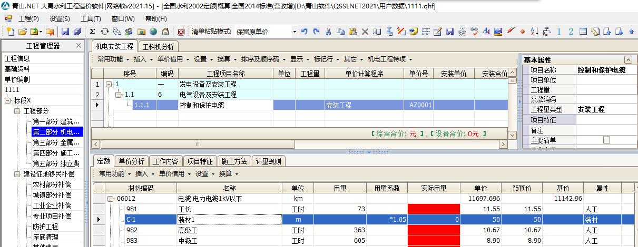The image size is (638, 247).
Task: Select 工程信息 in project manager
Action: tap(17, 58)
